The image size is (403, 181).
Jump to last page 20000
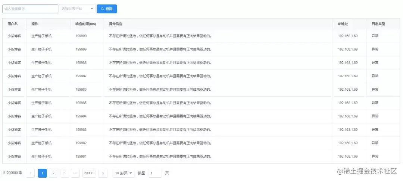pos(89,173)
